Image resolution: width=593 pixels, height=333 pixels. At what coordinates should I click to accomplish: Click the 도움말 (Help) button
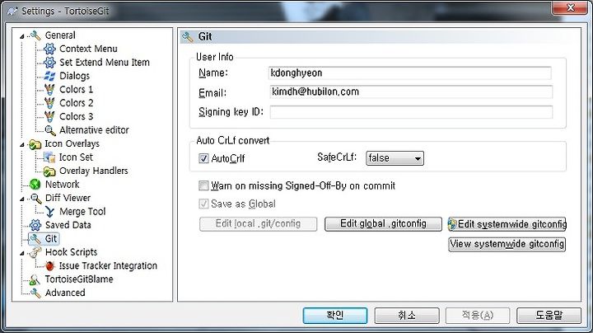(549, 316)
